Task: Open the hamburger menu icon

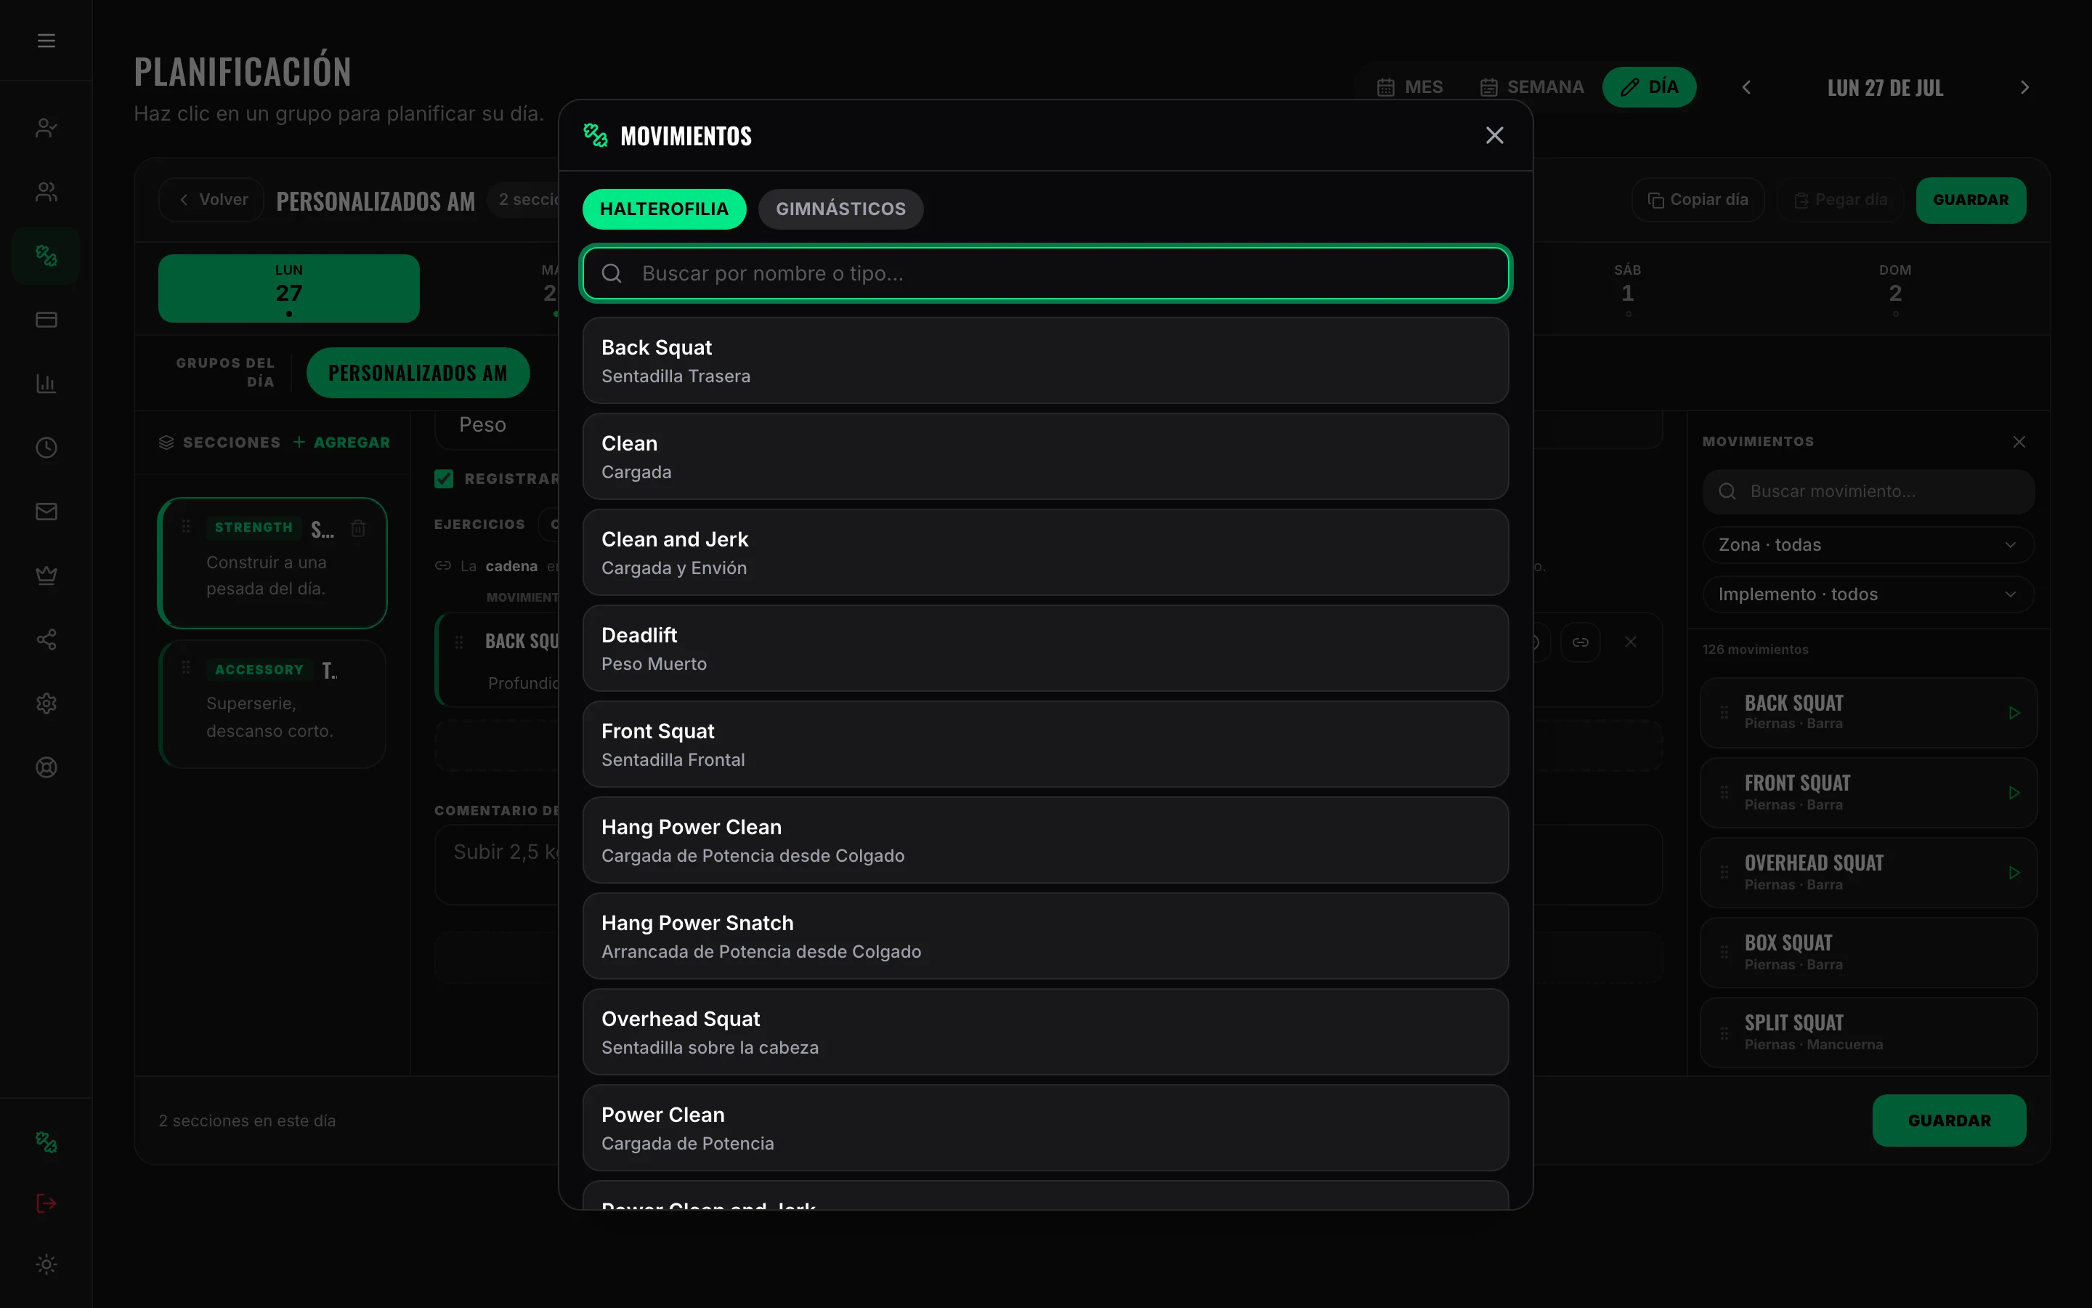Action: 46,41
